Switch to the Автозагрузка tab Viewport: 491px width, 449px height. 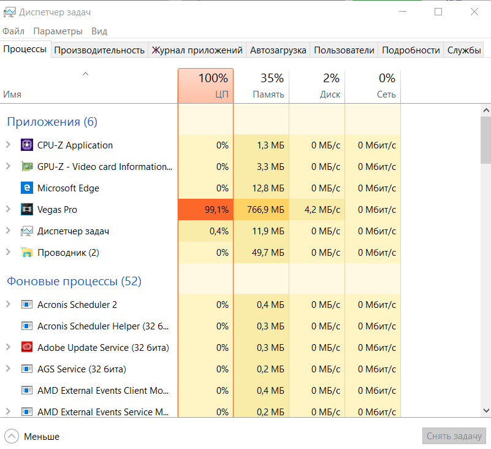(x=278, y=50)
